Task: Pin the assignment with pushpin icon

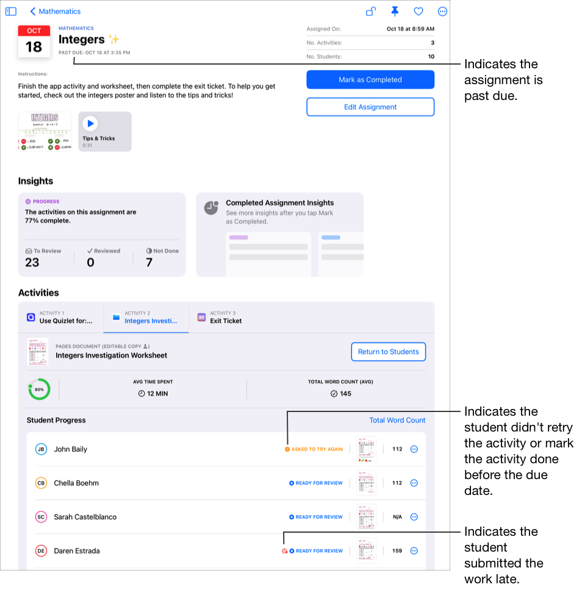Action: coord(394,12)
